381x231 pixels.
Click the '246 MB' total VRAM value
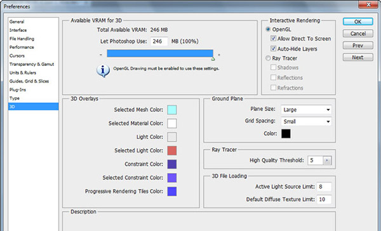tap(159, 30)
